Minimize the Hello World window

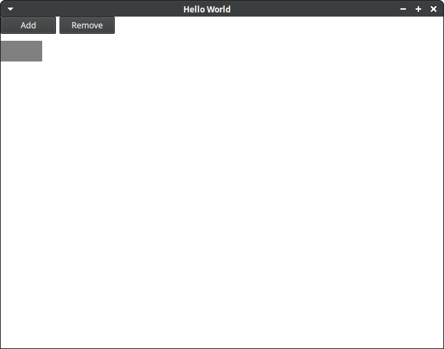pos(403,9)
